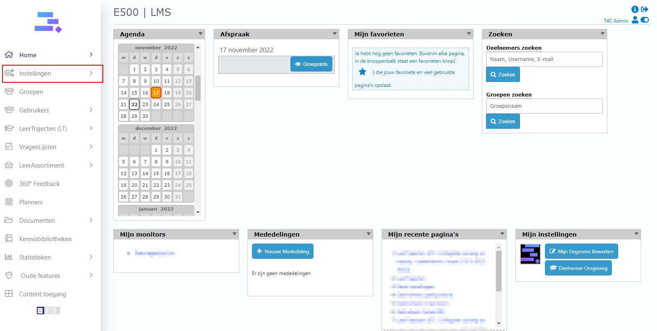Switch to the narrowest sidebar layout option

tap(56, 311)
